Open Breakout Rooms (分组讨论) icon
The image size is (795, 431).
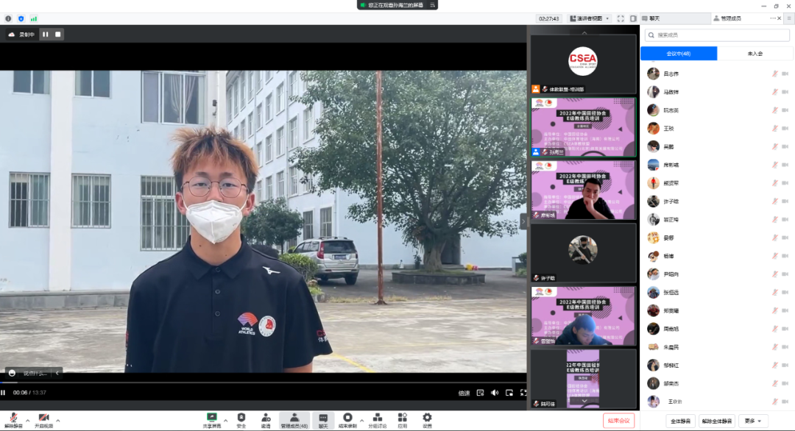click(x=377, y=418)
